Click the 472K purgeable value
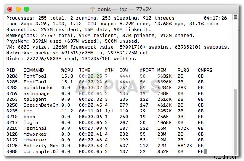Image resolution: width=244 pixels, height=161 pixels. (x=183, y=128)
